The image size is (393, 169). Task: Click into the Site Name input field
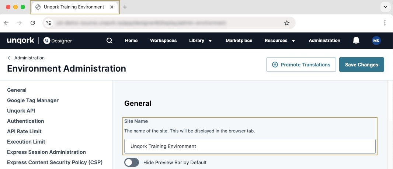pos(250,146)
